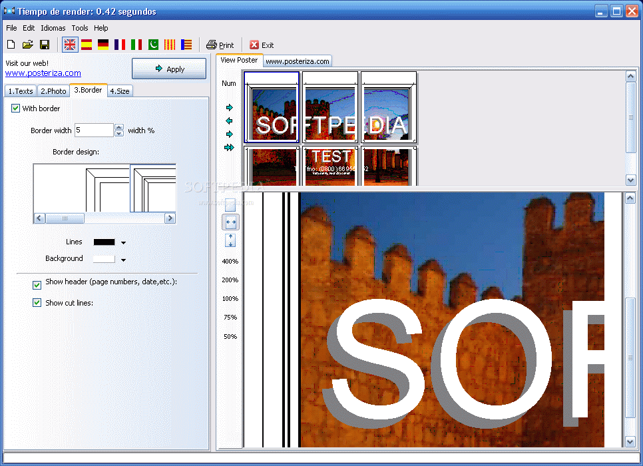Select the poster page showing TEST
This screenshot has width=643, height=466.
pos(330,166)
